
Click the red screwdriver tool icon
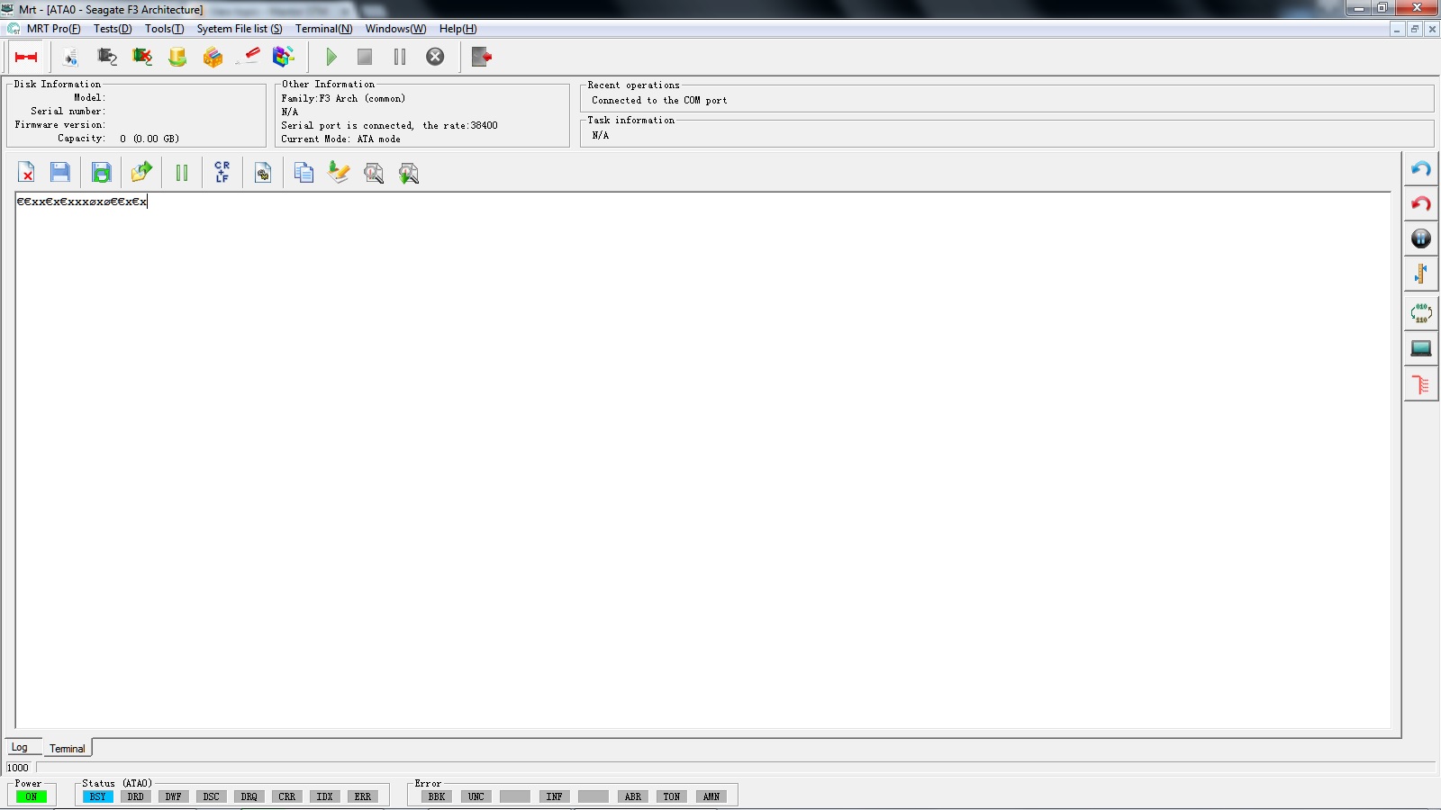pyautogui.click(x=248, y=57)
